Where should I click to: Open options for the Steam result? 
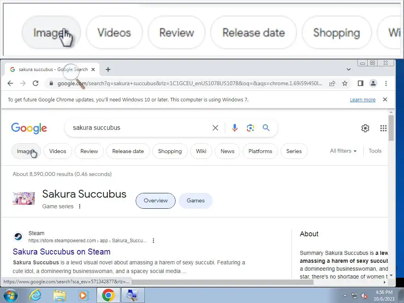tap(153, 241)
